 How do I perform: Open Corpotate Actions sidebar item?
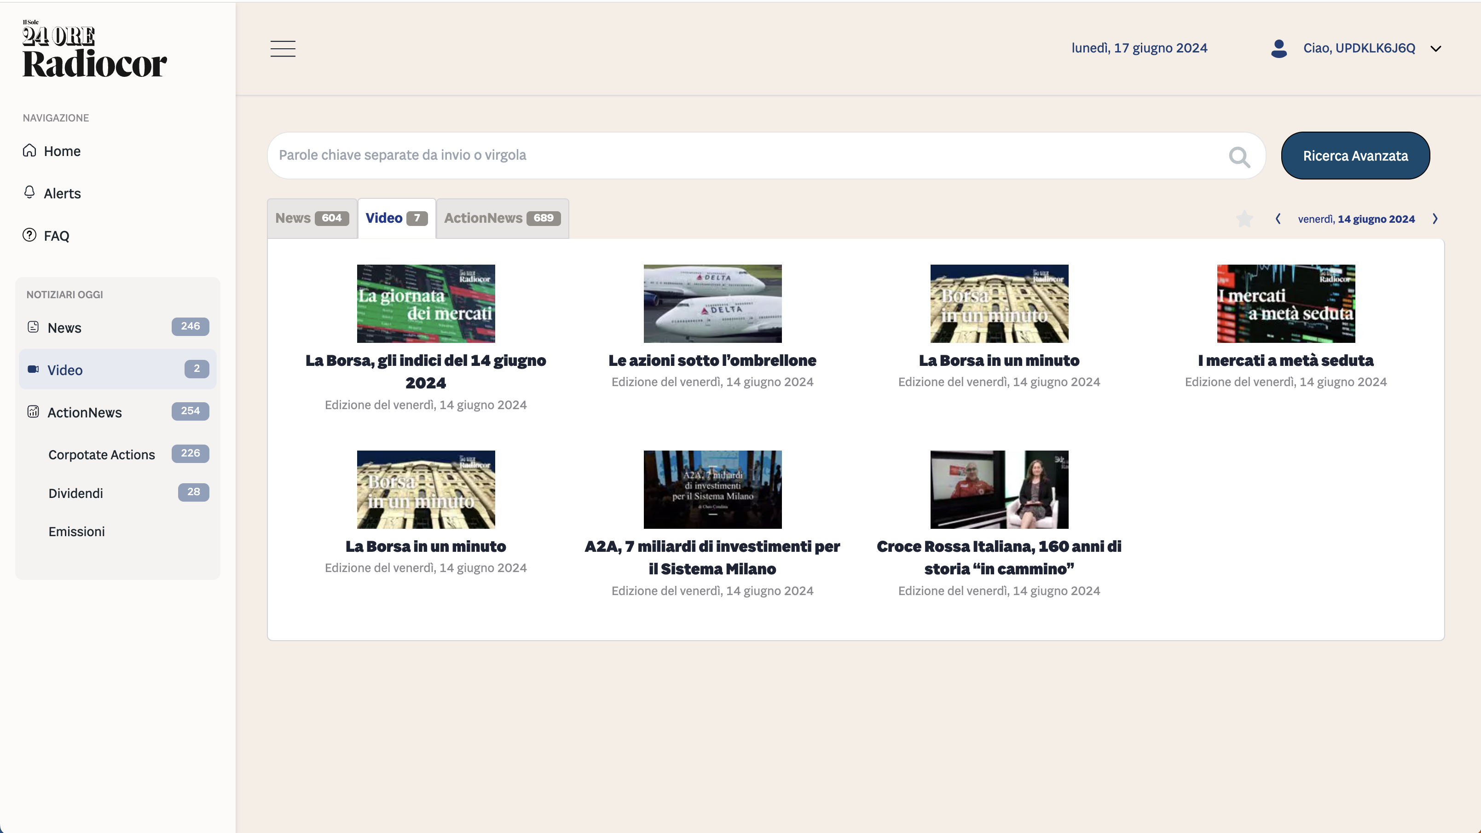point(101,455)
